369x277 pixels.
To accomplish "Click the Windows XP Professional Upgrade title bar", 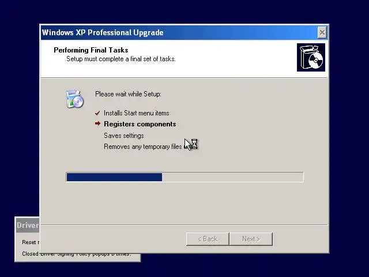I will 179,32.
